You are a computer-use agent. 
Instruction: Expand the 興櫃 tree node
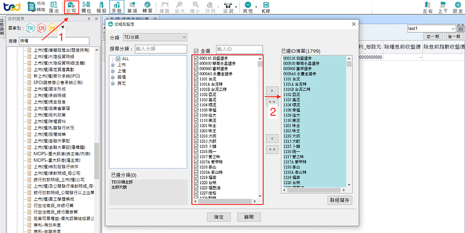click(112, 77)
